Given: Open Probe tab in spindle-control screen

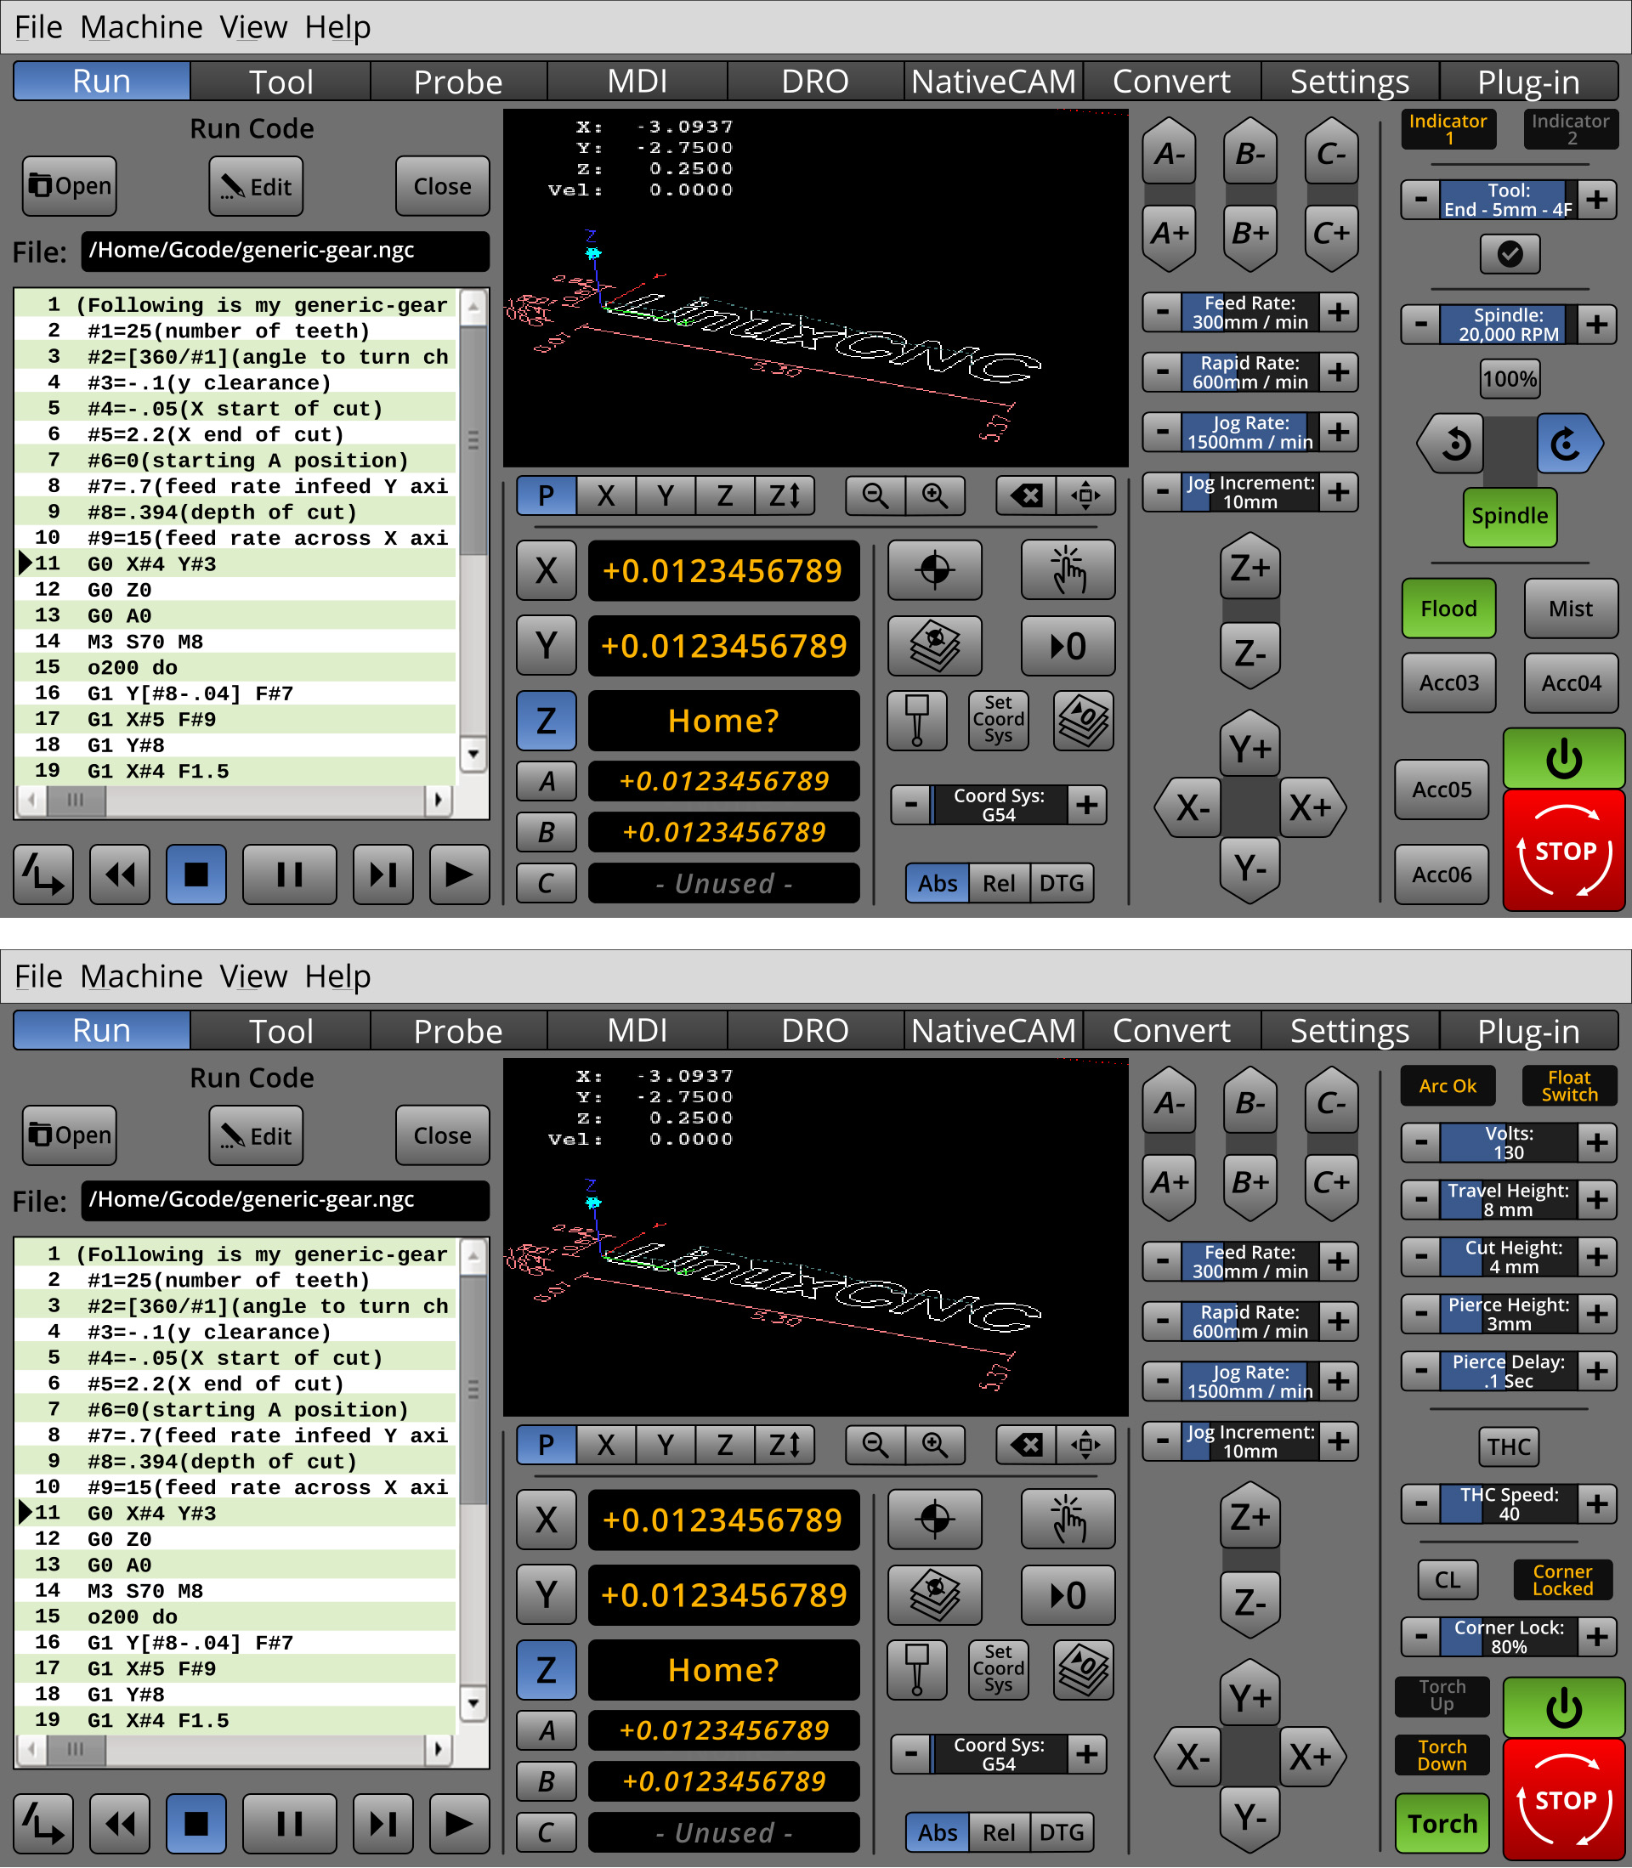Looking at the screenshot, I should tap(458, 81).
